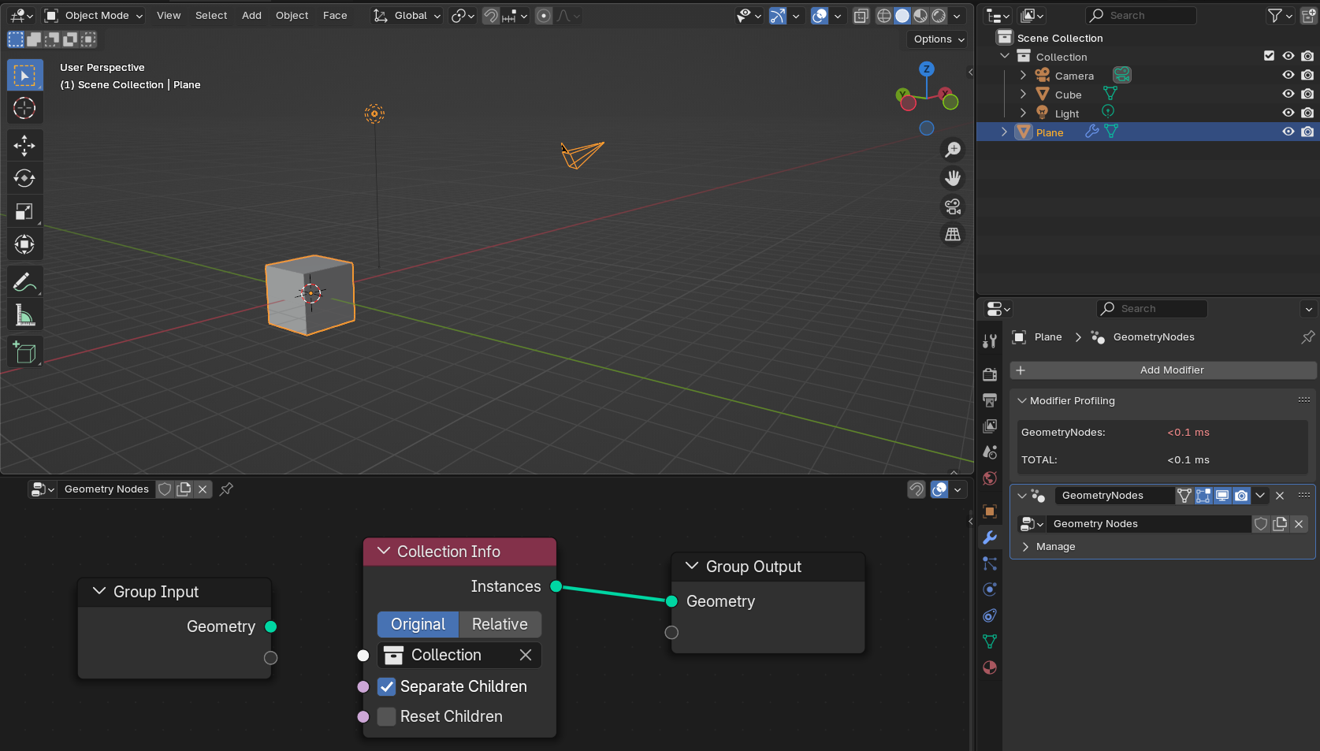Hide the Light in viewport
The height and width of the screenshot is (751, 1320).
pyautogui.click(x=1288, y=113)
